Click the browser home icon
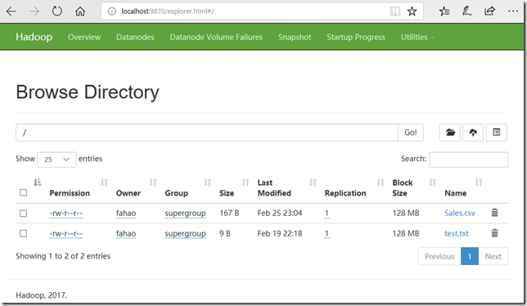This screenshot has height=306, width=527. (80, 11)
